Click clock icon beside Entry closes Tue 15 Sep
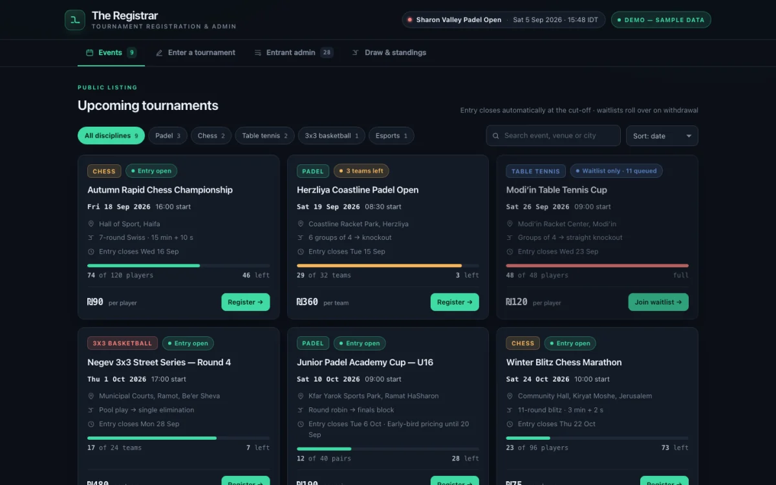This screenshot has height=485, width=776. 301,252
